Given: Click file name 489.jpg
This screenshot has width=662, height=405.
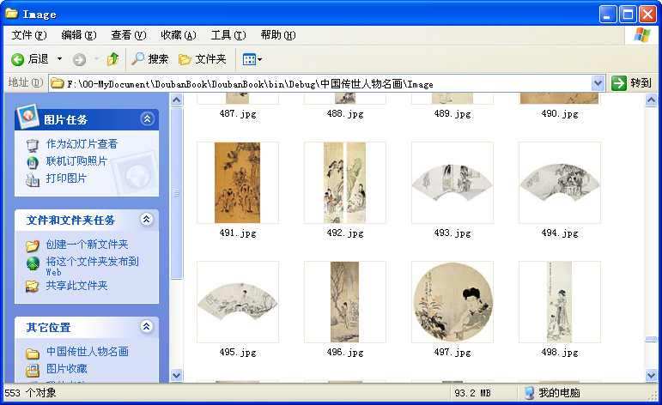Looking at the screenshot, I should pyautogui.click(x=452, y=113).
